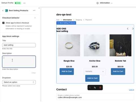Screen dimensions: 136x102
Task: Click the Title input field
Action: point(19,45)
